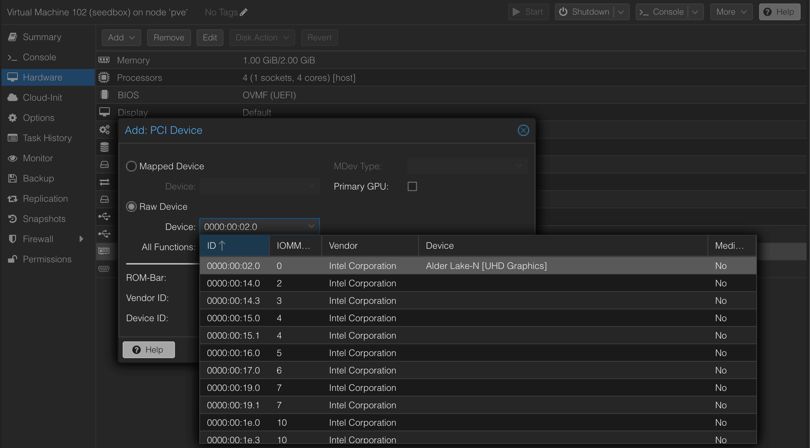Switch to the Task History section
The height and width of the screenshot is (448, 810).
(x=47, y=138)
